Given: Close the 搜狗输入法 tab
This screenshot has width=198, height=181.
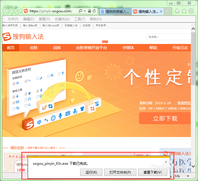Looking at the screenshot, I should tap(161, 11).
